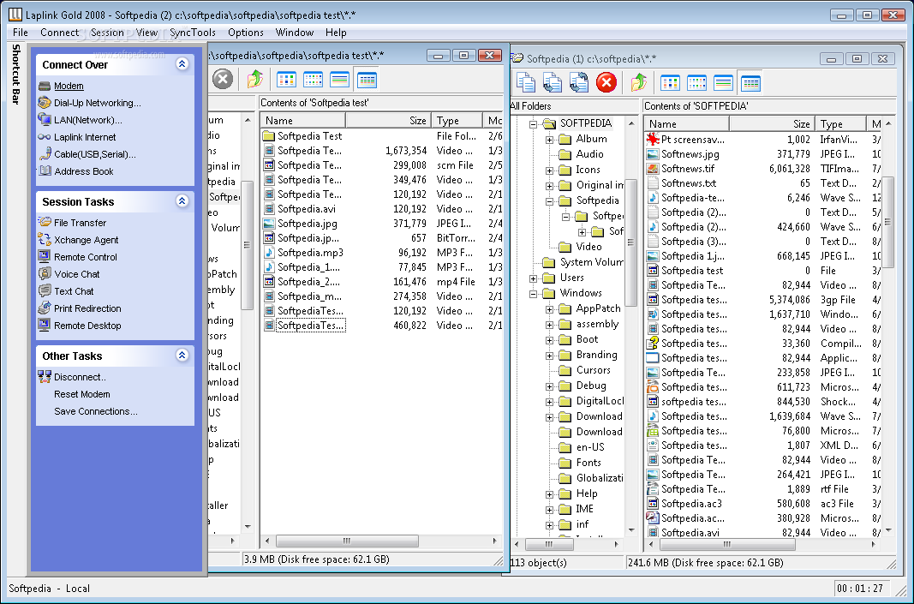This screenshot has width=914, height=604.
Task: Click the LAN(Network)... link
Action: coord(88,120)
